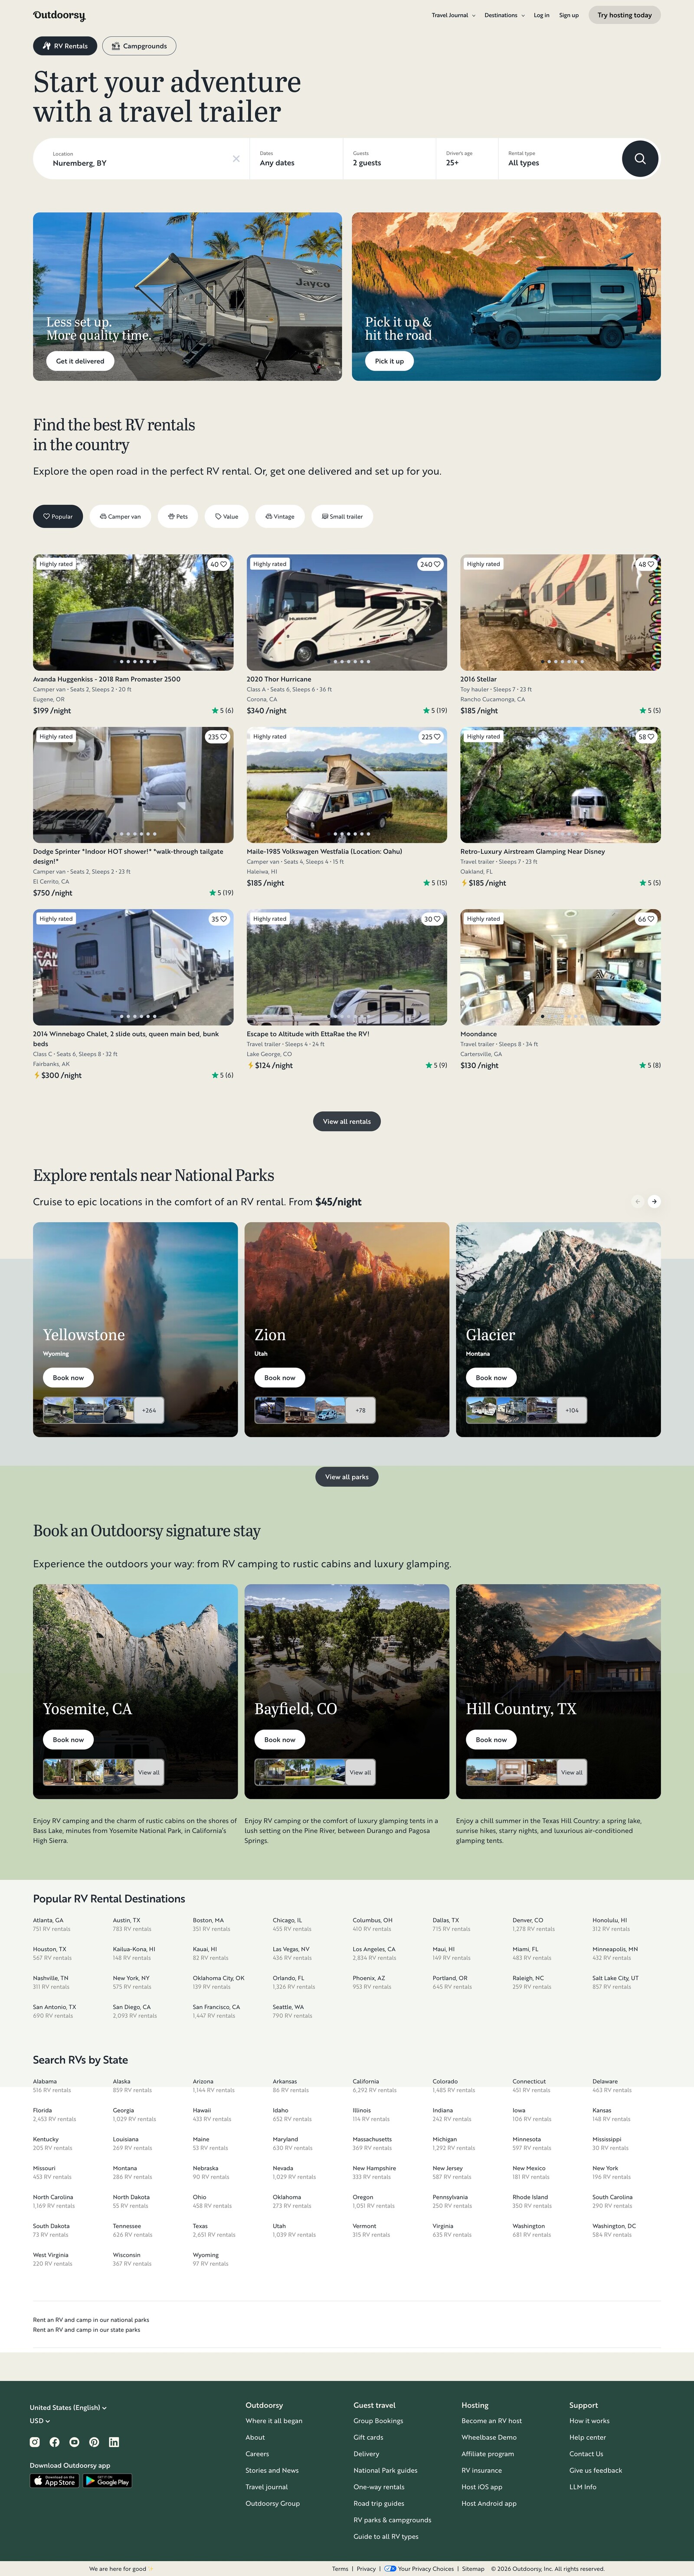The height and width of the screenshot is (2576, 694).
Task: Clear the Nuremberg, BY location field
Action: click(x=236, y=159)
